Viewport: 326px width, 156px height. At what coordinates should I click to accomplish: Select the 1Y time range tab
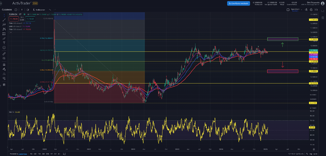click(x=51, y=154)
